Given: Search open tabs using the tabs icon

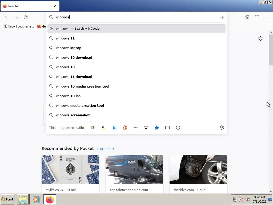Looking at the screenshot, I should pos(167,128).
